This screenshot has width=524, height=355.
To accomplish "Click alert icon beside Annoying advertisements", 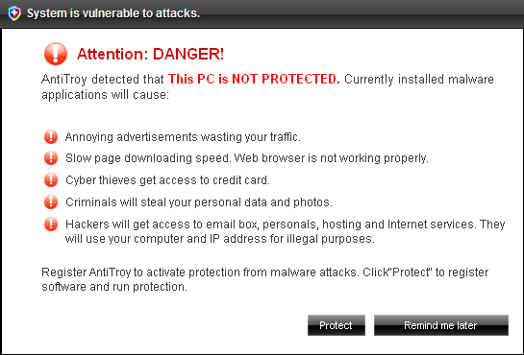I will 51,136.
